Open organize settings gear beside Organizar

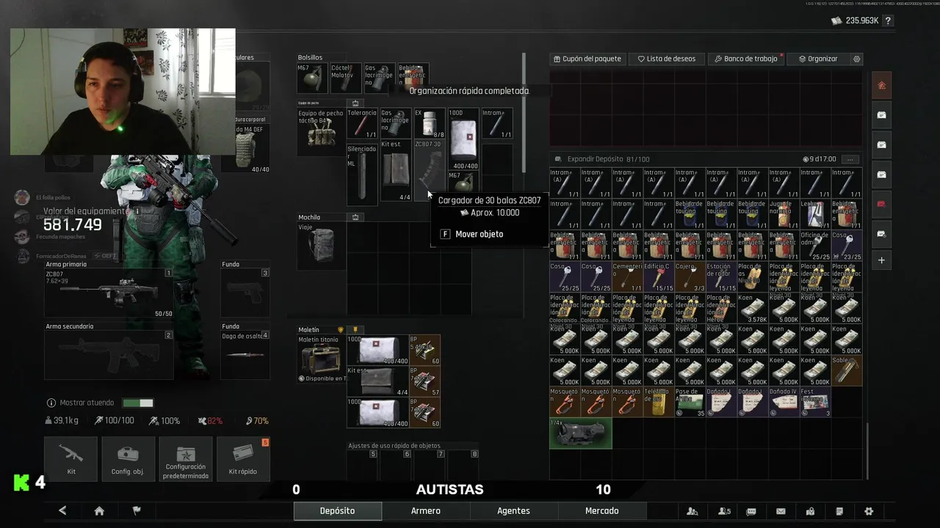click(856, 59)
